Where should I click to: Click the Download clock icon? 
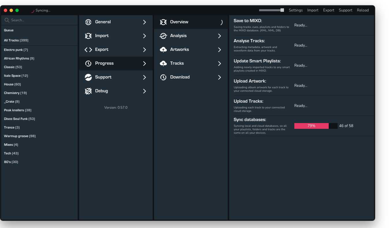tap(163, 77)
